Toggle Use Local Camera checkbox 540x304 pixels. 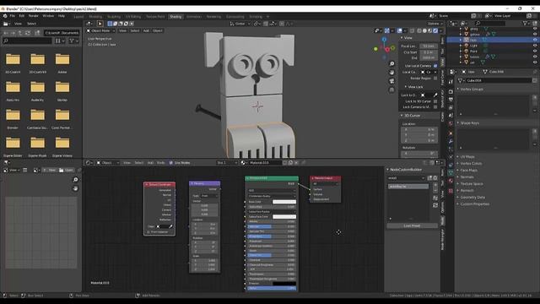(x=435, y=66)
